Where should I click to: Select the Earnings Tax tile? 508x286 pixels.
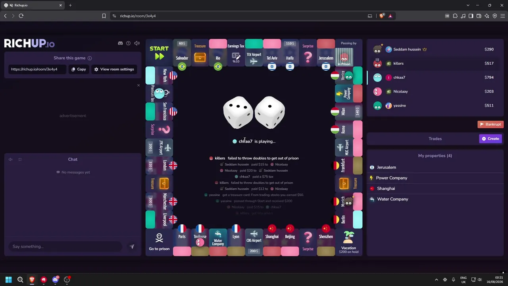pyautogui.click(x=236, y=53)
